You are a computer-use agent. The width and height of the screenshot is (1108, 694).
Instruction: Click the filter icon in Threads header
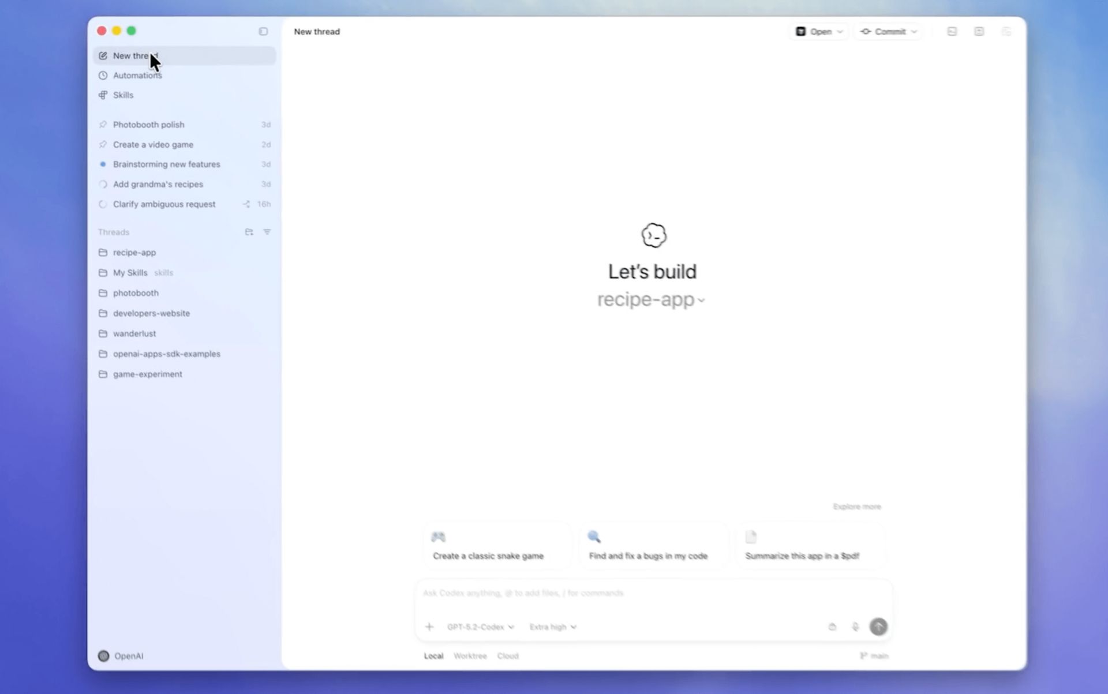(x=267, y=232)
